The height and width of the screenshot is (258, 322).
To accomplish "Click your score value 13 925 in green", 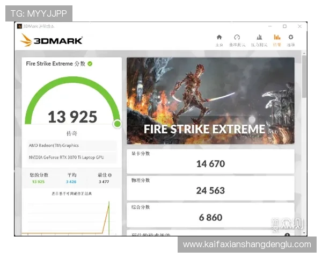I will tap(39, 182).
